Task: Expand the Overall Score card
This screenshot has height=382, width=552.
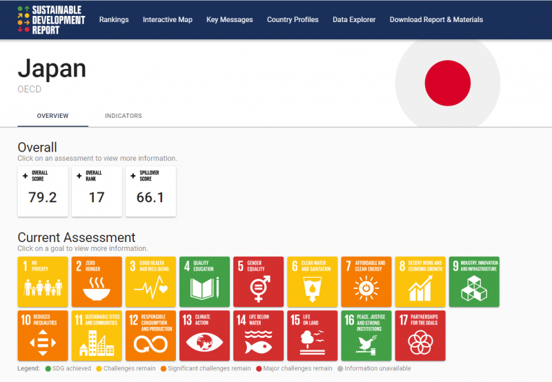Action: coord(43,192)
